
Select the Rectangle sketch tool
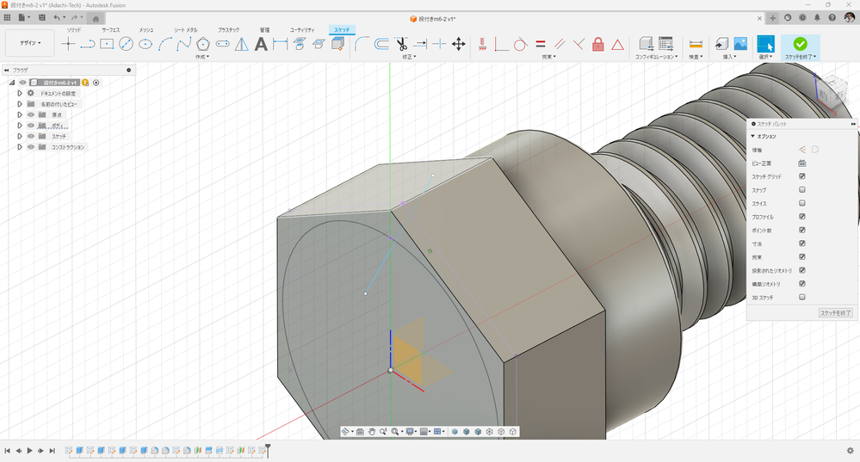pos(107,45)
